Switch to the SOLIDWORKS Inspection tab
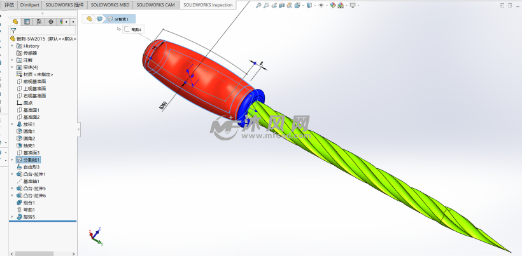The width and height of the screenshot is (522, 256). pyautogui.click(x=208, y=5)
